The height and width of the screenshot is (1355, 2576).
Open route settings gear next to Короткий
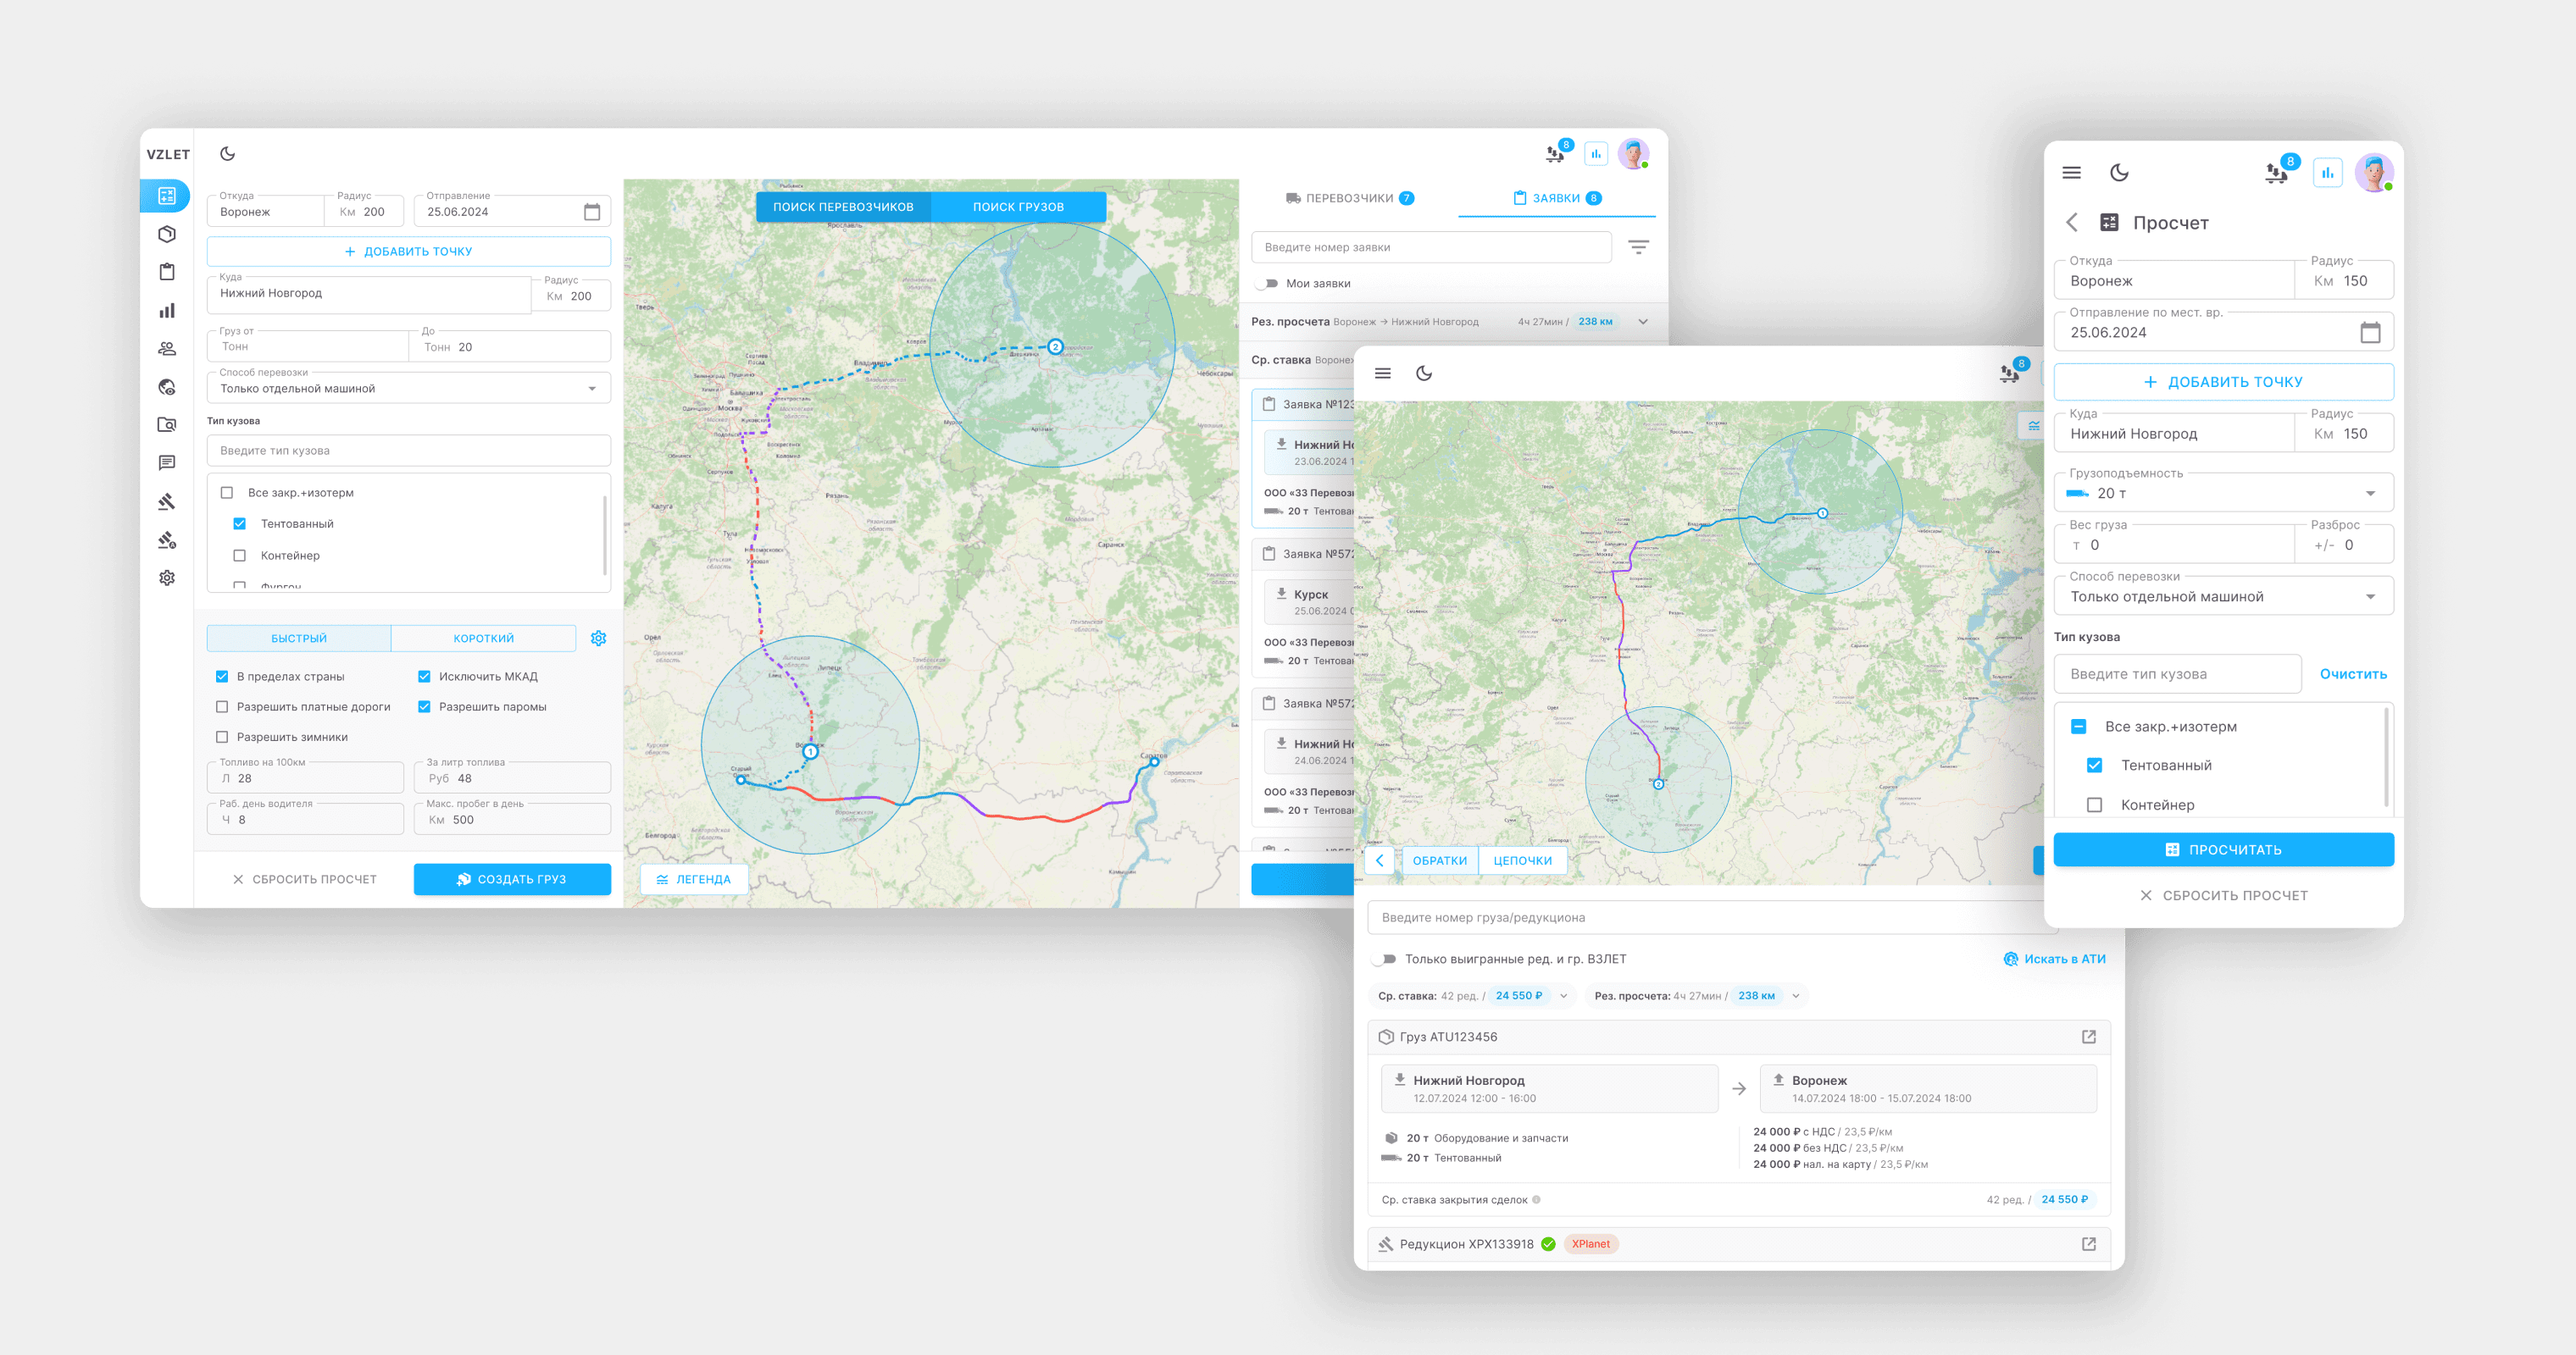[x=598, y=639]
